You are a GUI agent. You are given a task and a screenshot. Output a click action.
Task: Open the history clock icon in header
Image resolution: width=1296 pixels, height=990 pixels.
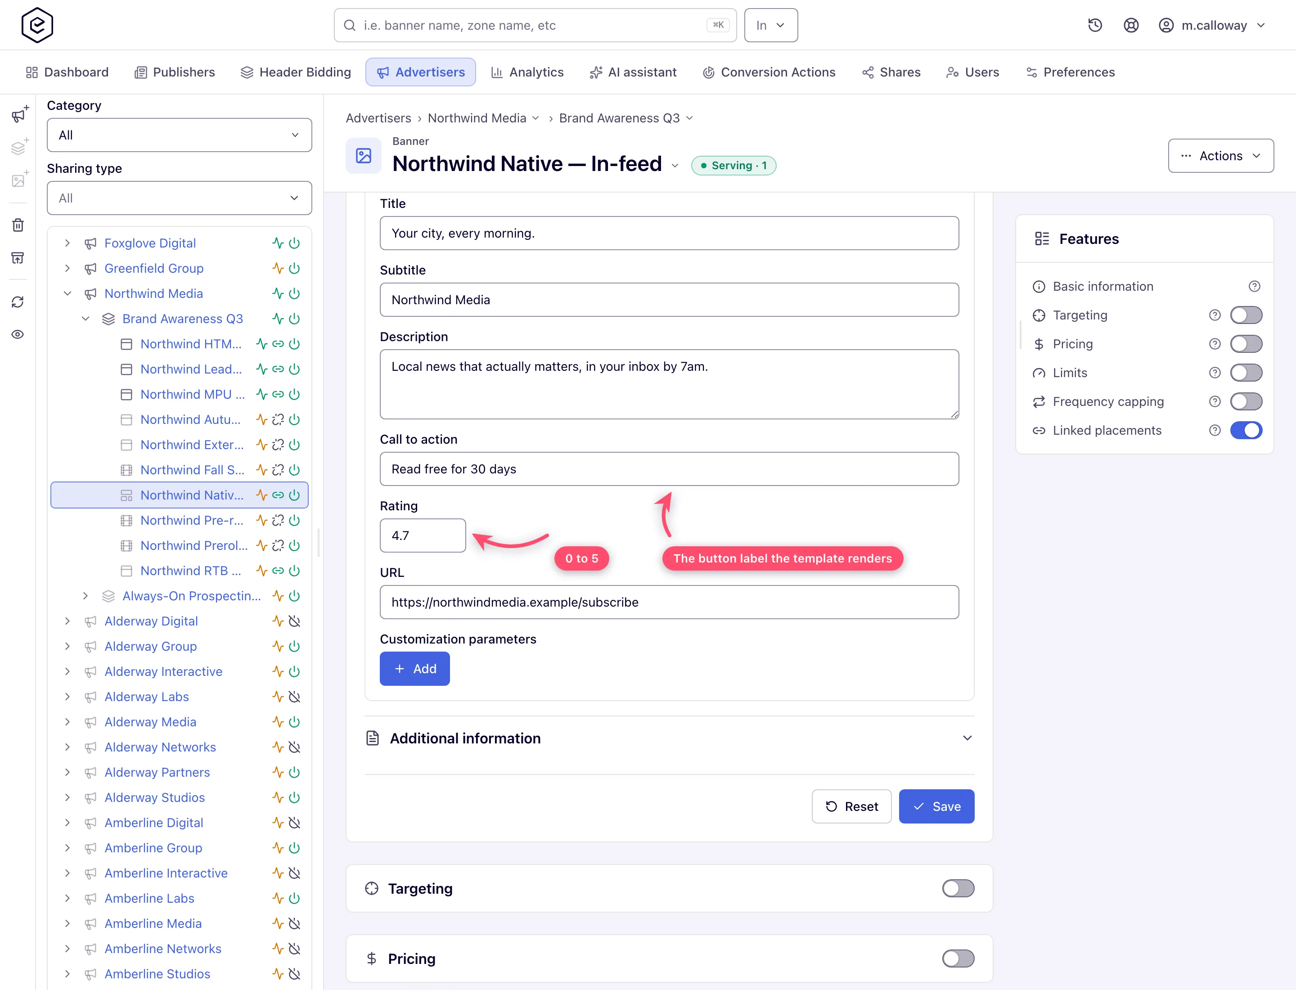point(1094,25)
